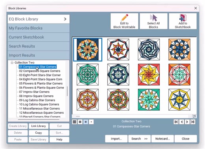The height and width of the screenshot is (149, 205).
Task: Collapse the Collection Two tree node
Action: click(x=12, y=62)
